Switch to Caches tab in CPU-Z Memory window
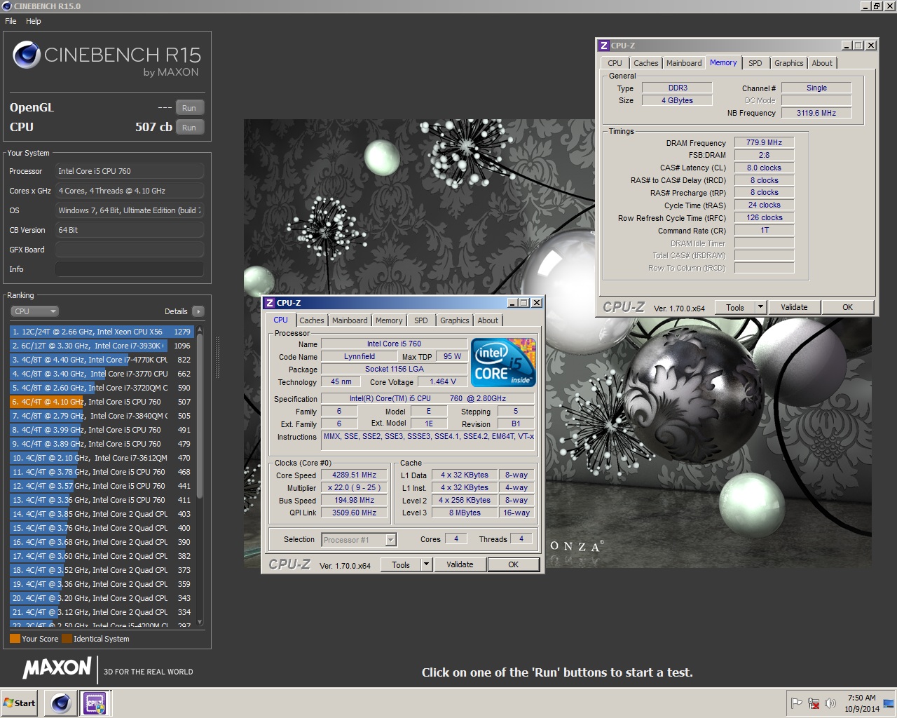 (646, 63)
